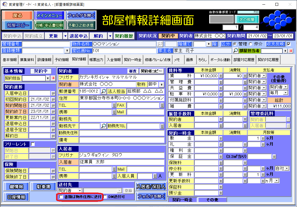The image size is (297, 207).
Task: Click the magnifier icon beside 物件名称 field
Action: pos(160,44)
